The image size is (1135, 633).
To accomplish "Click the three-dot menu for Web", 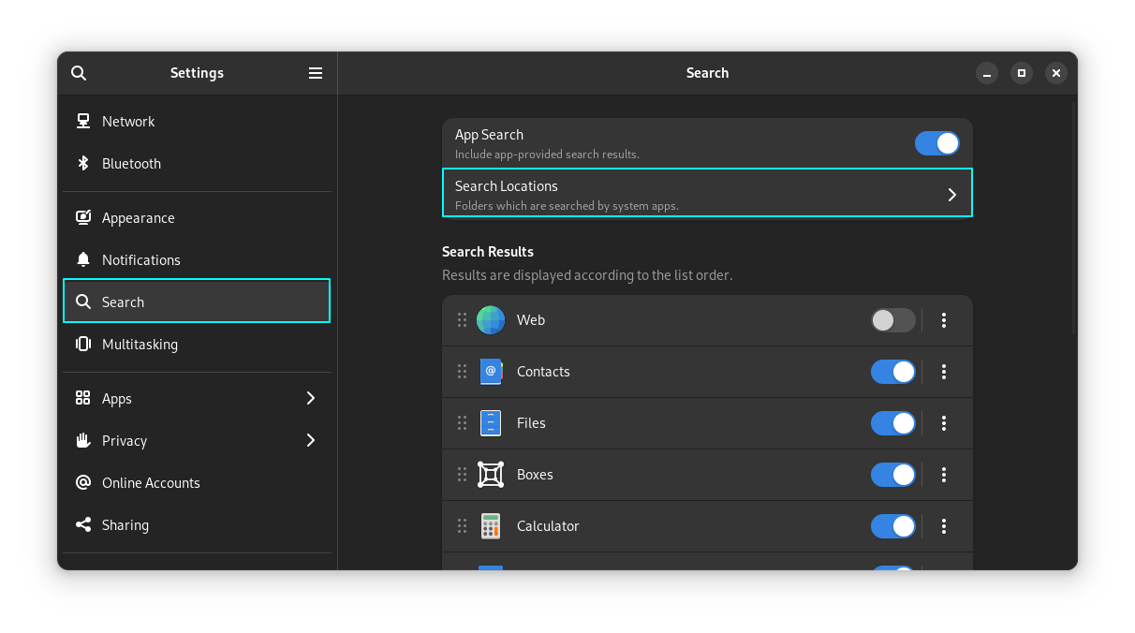I will (943, 320).
